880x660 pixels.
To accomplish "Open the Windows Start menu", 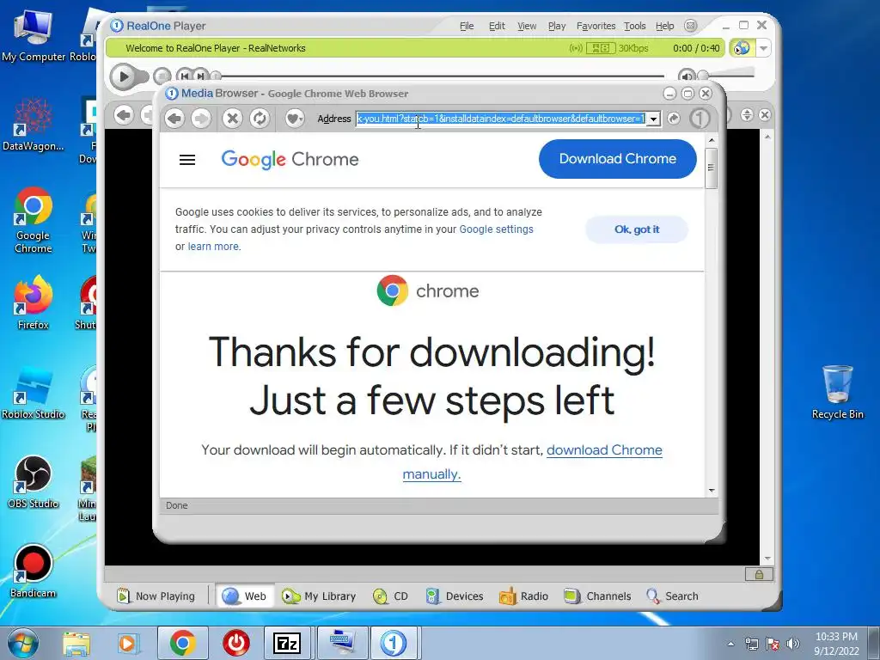I will (22, 643).
